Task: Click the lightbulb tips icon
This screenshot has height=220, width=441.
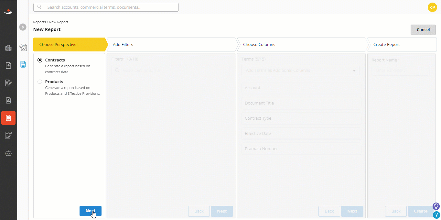Action: click(x=436, y=206)
